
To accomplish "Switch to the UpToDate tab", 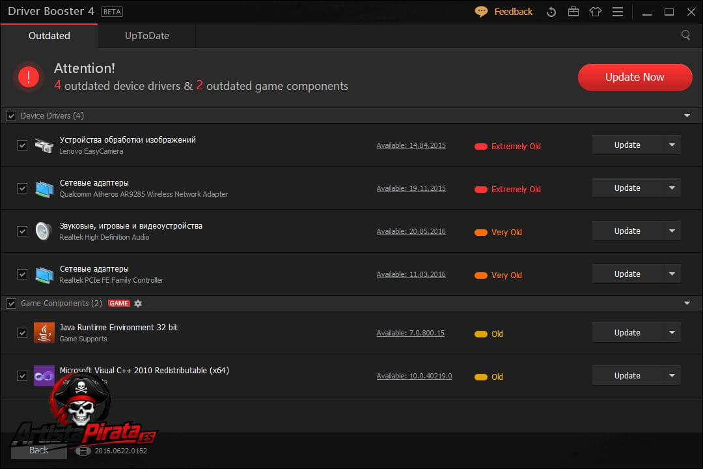I will [147, 35].
